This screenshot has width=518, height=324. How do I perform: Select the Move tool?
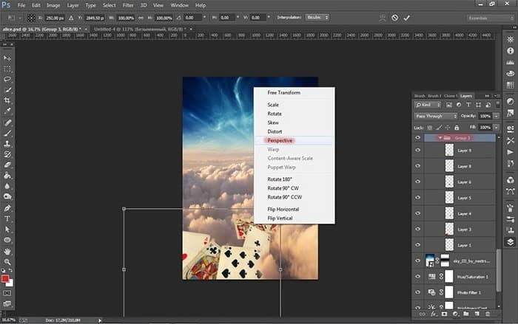point(8,57)
